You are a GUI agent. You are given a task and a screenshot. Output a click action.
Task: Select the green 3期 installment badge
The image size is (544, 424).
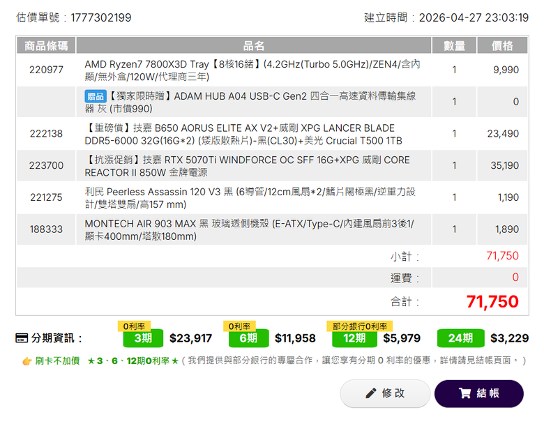(143, 338)
